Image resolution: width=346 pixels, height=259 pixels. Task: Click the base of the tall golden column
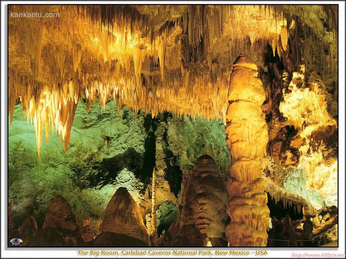pyautogui.click(x=247, y=232)
